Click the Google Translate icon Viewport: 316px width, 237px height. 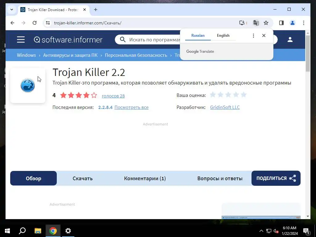pos(256,23)
